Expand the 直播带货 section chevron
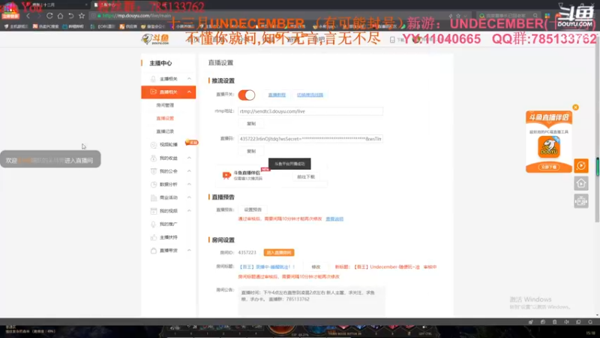This screenshot has height=338, width=600. (x=189, y=250)
